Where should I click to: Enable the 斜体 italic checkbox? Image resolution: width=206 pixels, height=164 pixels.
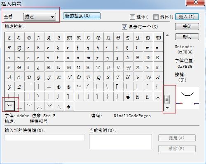(156, 17)
